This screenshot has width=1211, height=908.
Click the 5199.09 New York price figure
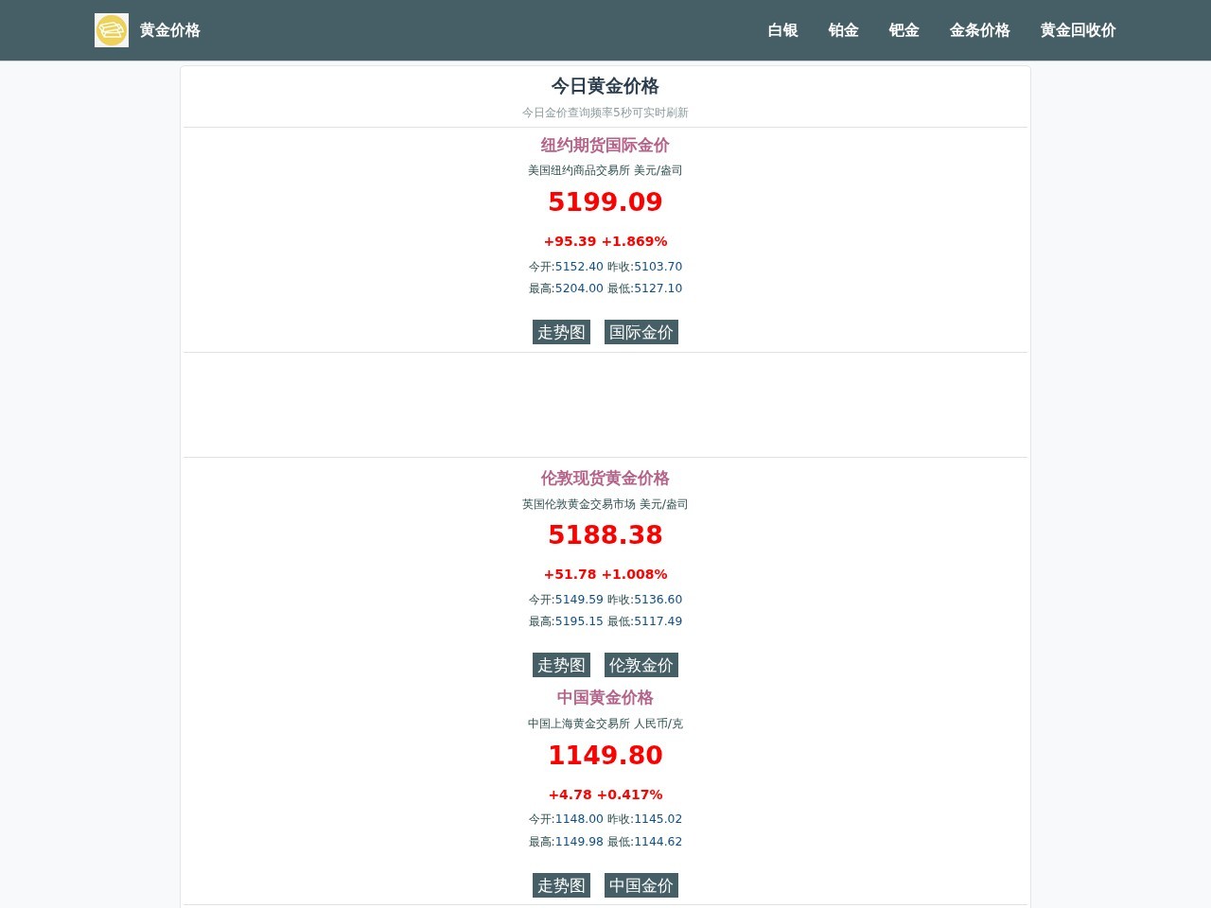click(605, 201)
